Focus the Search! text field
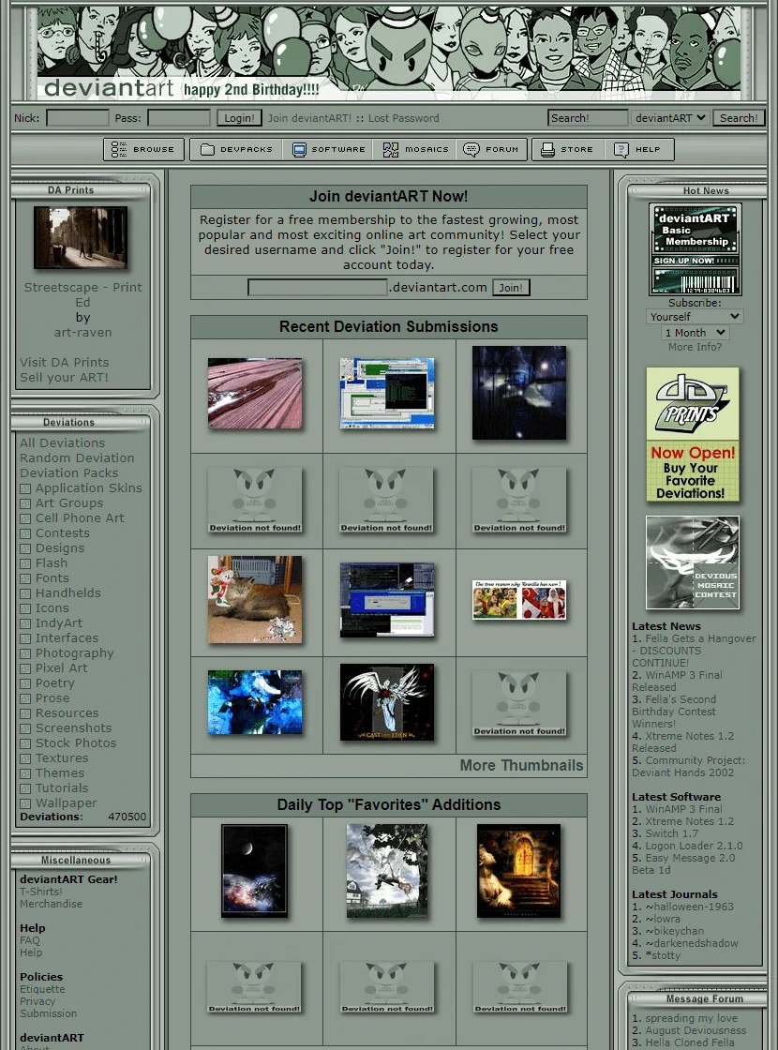The image size is (778, 1050). (x=588, y=118)
